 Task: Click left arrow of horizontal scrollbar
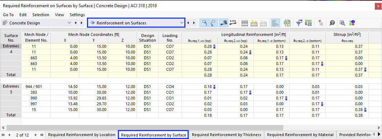[x=3, y=128]
